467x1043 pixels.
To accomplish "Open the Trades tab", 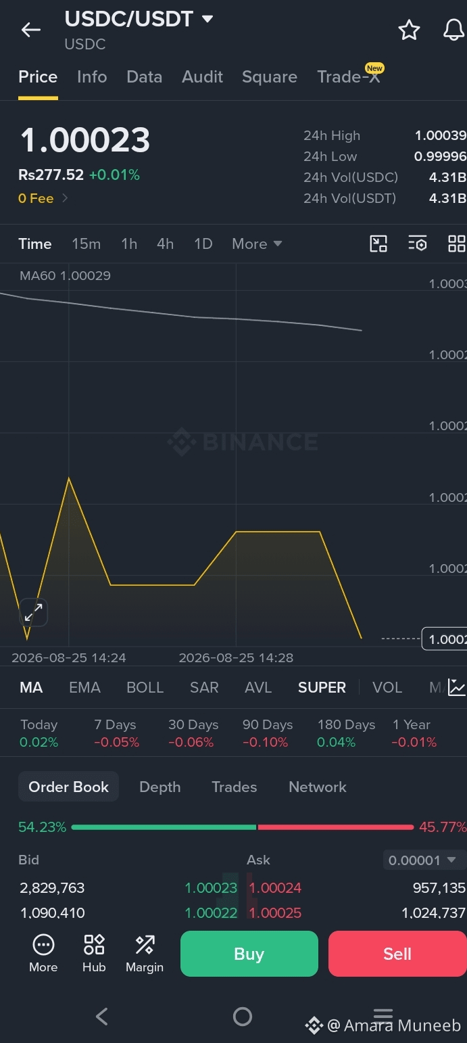I will click(235, 787).
